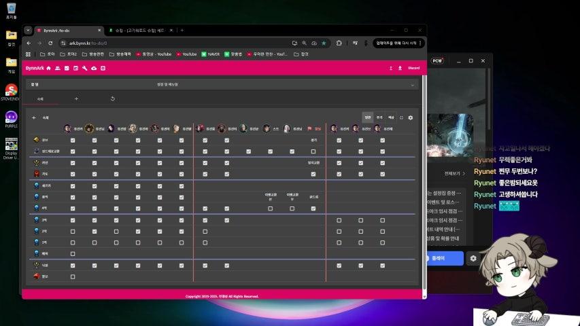Open the 방송제목 bookmark folder
This screenshot has height=326, width=580.
click(x=120, y=54)
